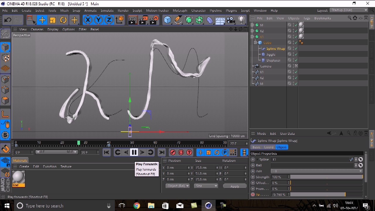Screen dimensions: 375x211
Task: Click the Undo arrow icon
Action: (x=8, y=20)
